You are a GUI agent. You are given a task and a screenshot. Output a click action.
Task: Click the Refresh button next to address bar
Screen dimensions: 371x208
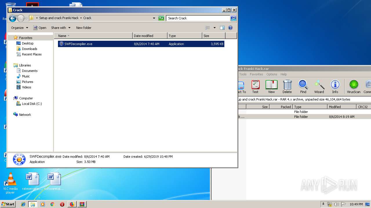[161, 18]
